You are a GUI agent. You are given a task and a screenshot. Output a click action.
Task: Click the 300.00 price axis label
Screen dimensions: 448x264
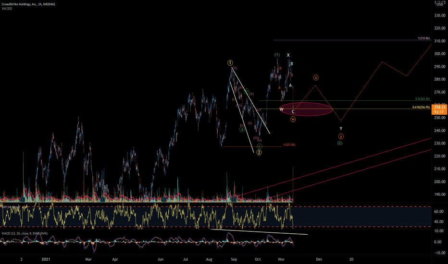coord(439,54)
